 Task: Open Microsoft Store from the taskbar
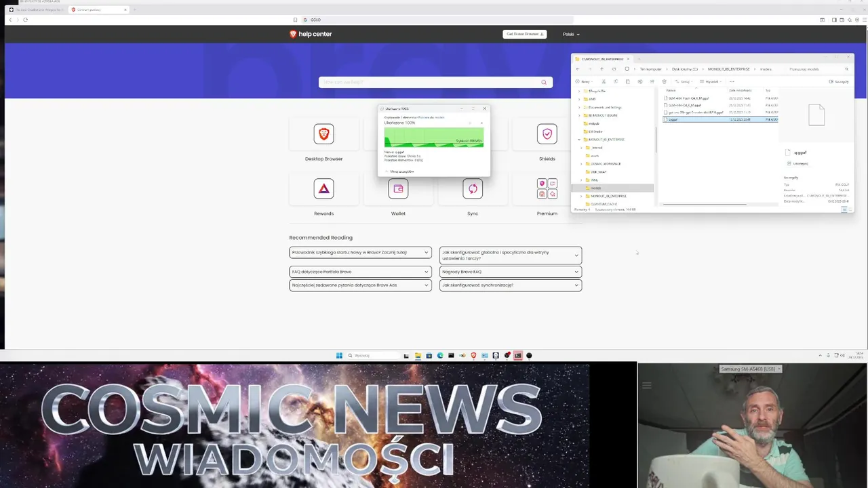(429, 355)
